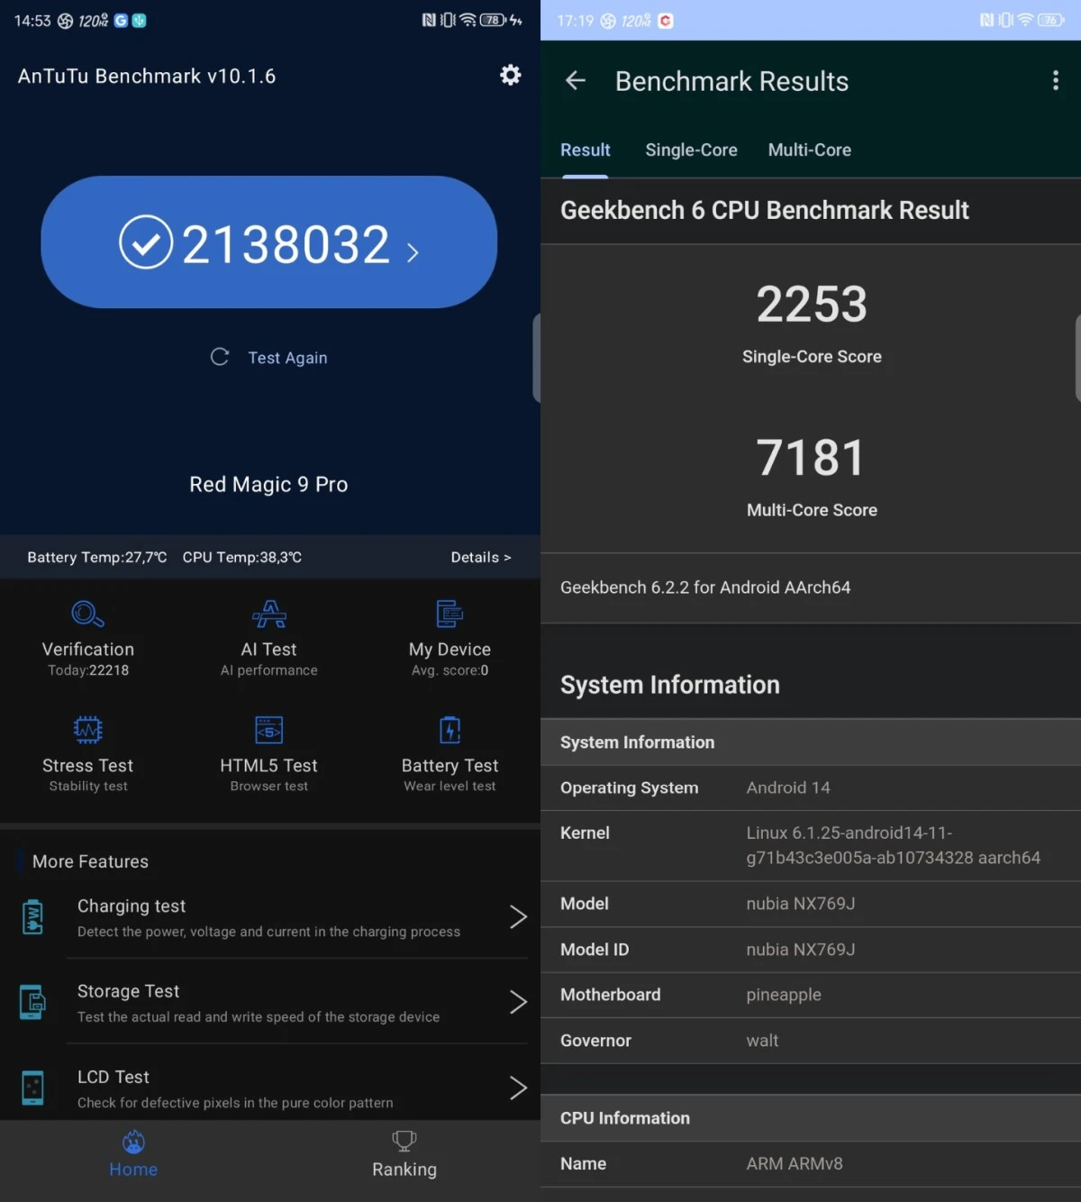Expand LCD Test chevron
The width and height of the screenshot is (1081, 1202).
pos(518,1088)
